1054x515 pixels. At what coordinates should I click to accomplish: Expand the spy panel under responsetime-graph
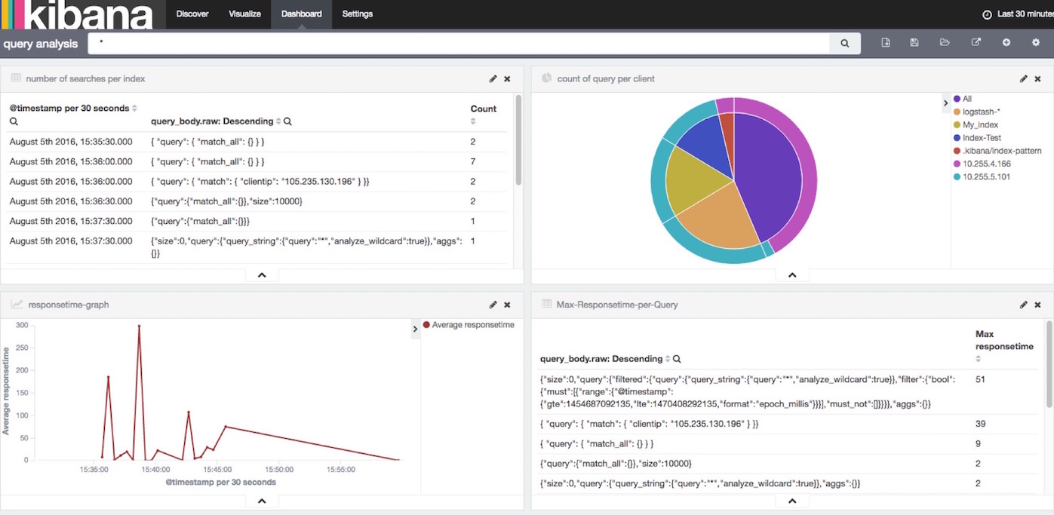tap(262, 501)
